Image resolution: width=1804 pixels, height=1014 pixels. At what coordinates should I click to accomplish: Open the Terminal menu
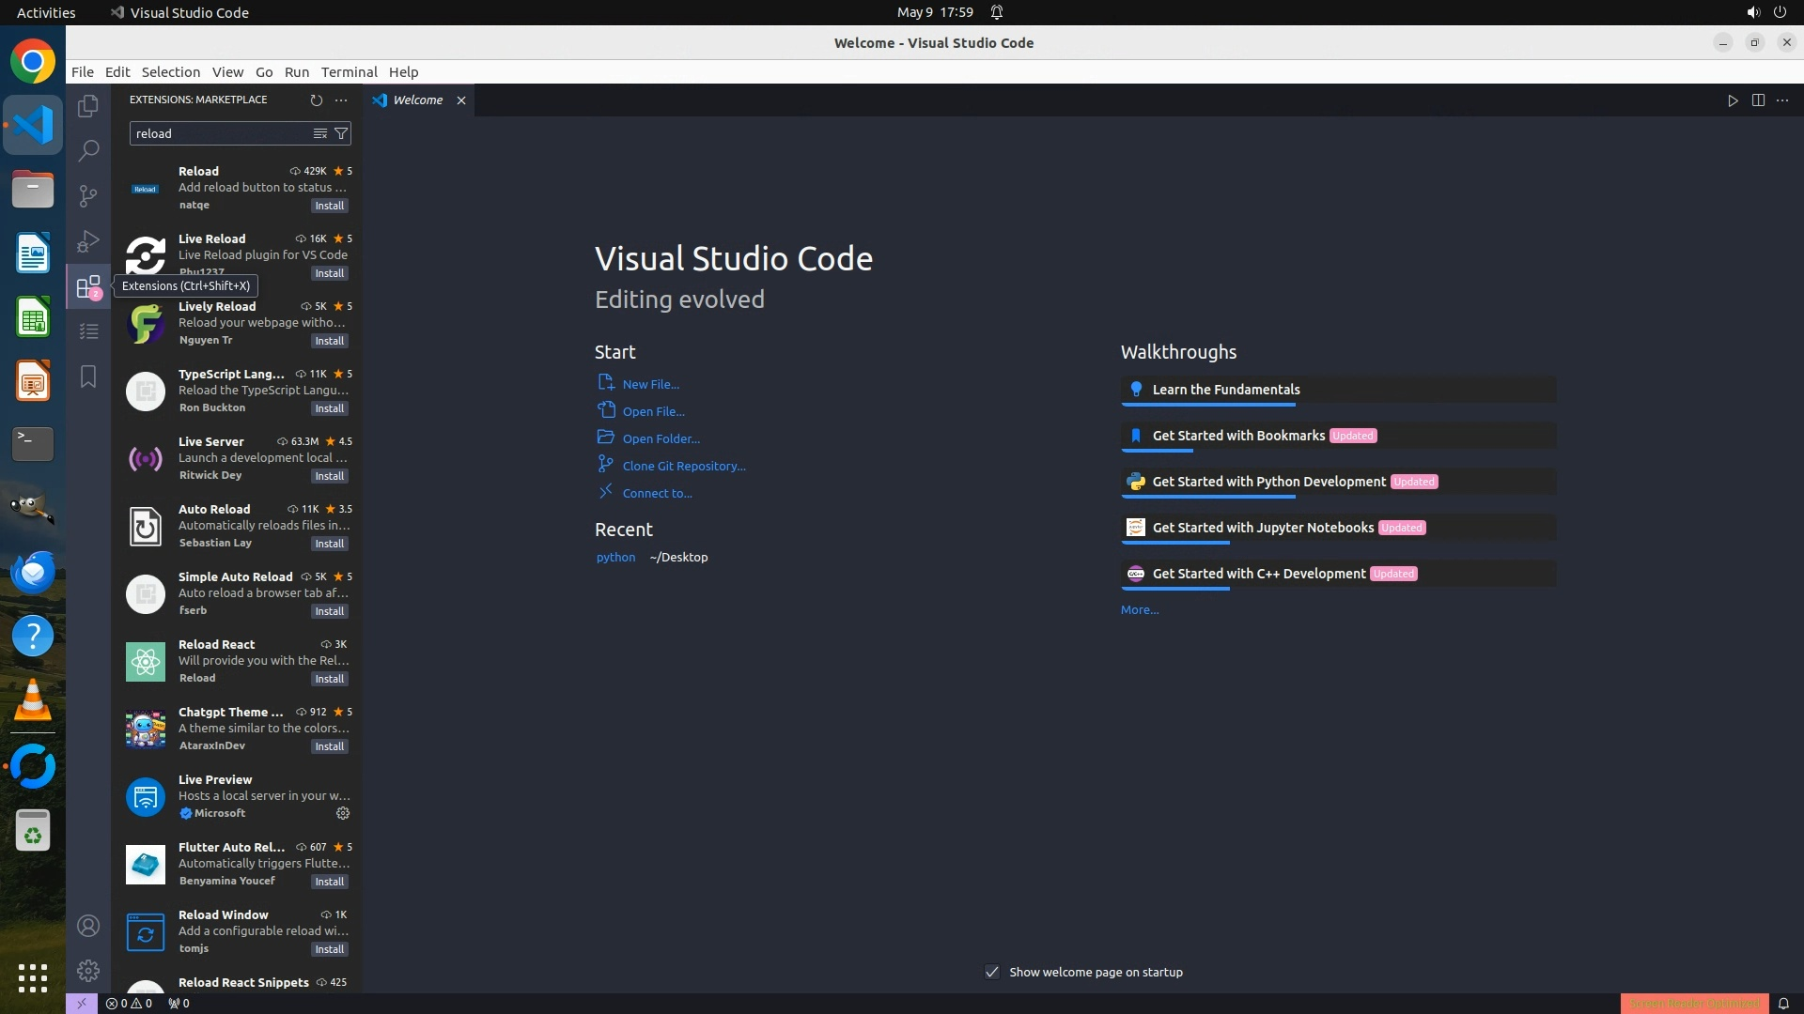[x=349, y=72]
